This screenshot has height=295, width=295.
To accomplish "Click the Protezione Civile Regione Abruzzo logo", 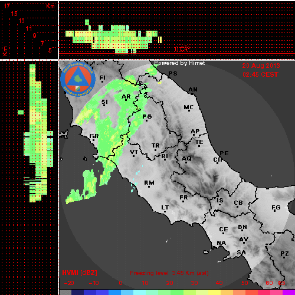I will coord(78,80).
